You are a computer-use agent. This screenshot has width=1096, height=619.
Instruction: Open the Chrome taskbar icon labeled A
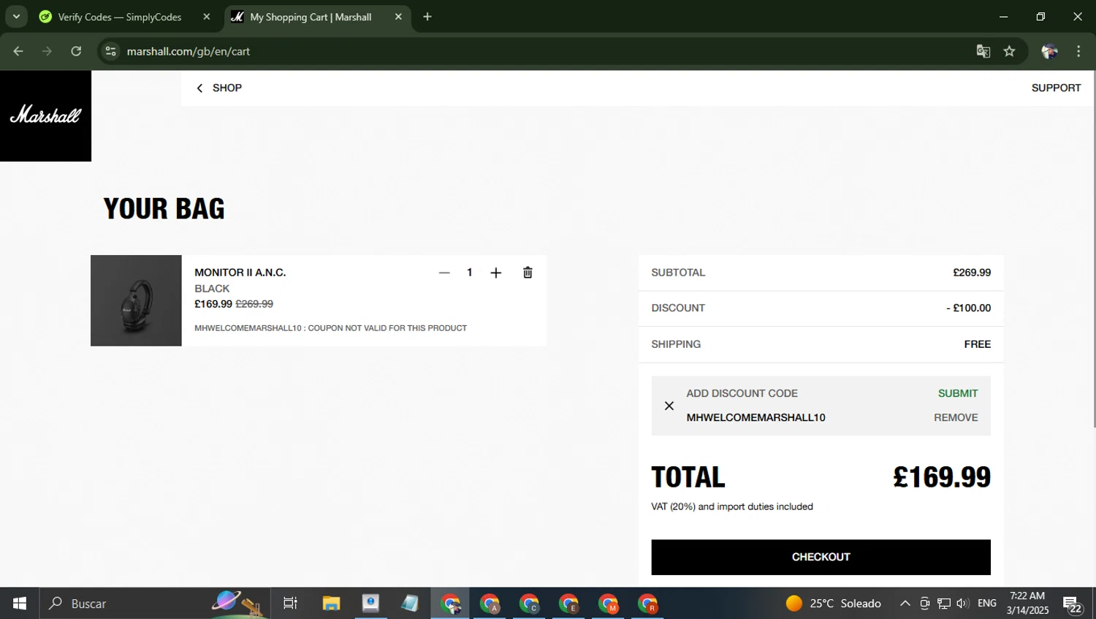pyautogui.click(x=490, y=604)
